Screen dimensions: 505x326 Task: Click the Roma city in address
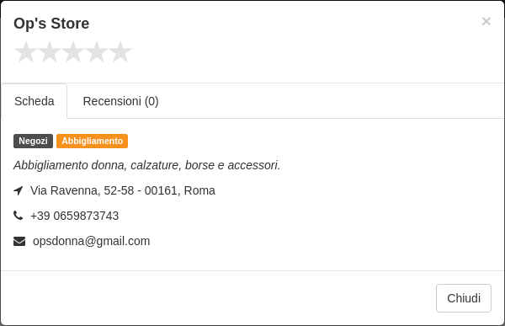(199, 190)
